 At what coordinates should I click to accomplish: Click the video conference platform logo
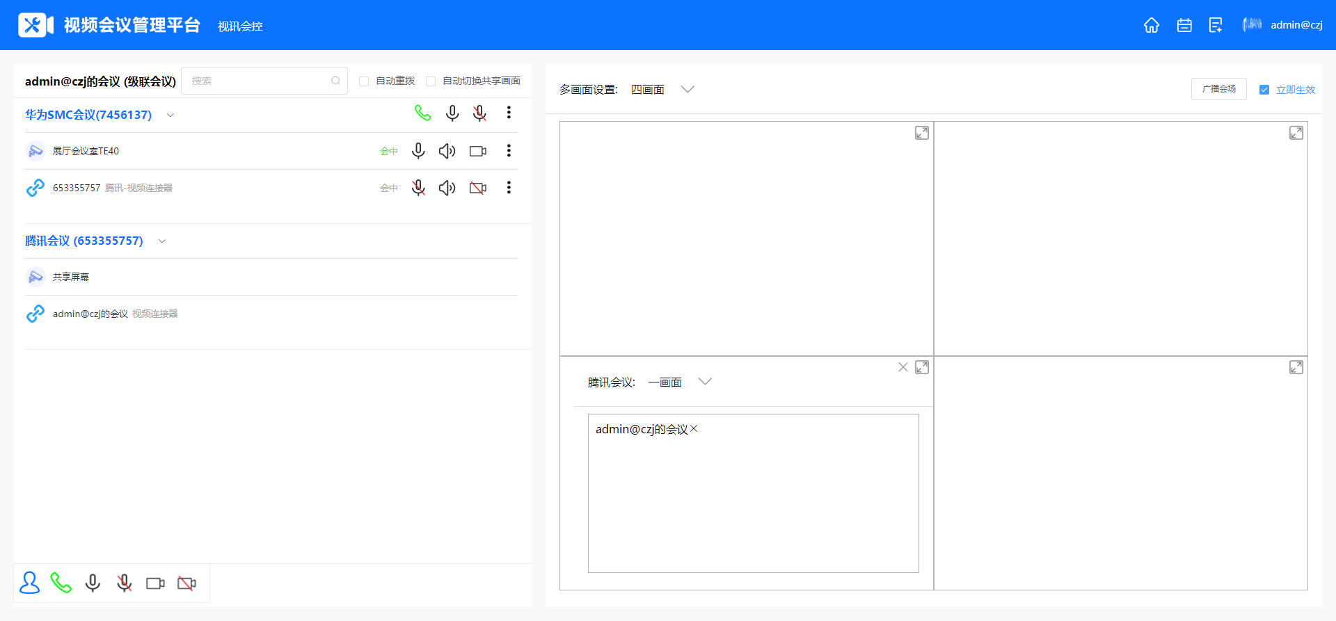click(36, 25)
